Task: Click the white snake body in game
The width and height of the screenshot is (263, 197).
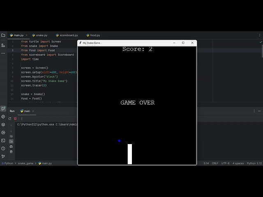Action: (130, 154)
